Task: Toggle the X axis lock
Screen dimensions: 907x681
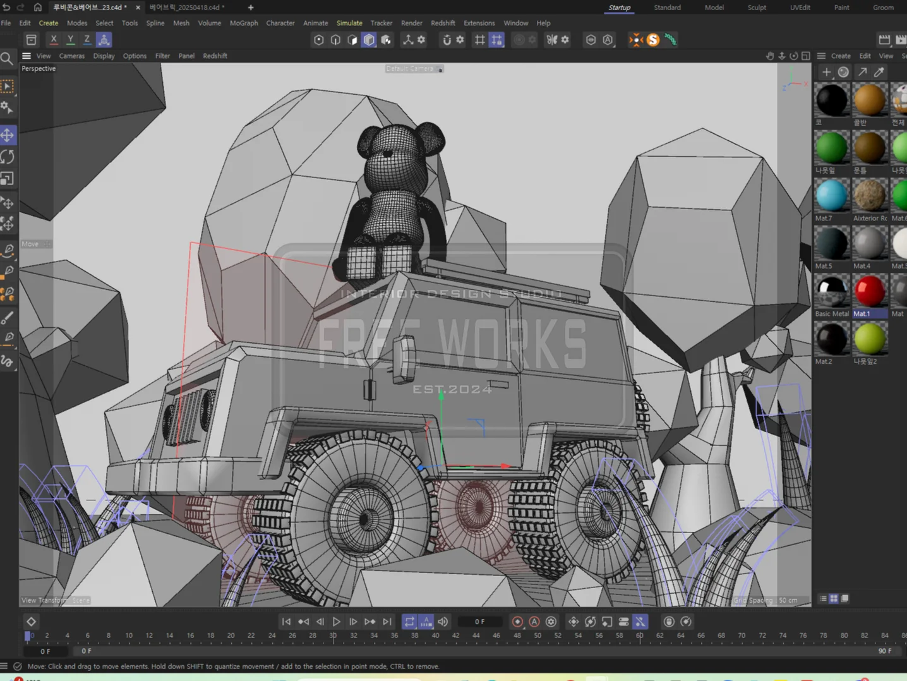Action: pyautogui.click(x=54, y=40)
